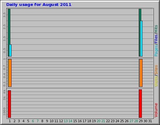
Task: Click the 3.5 y-axis value
Action: pos(4,15)
